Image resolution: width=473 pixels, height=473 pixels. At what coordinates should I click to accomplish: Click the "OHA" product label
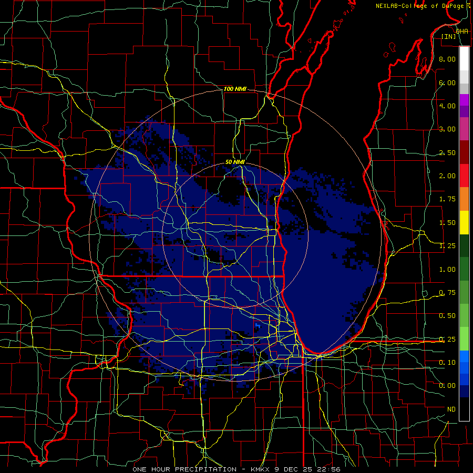point(462,32)
